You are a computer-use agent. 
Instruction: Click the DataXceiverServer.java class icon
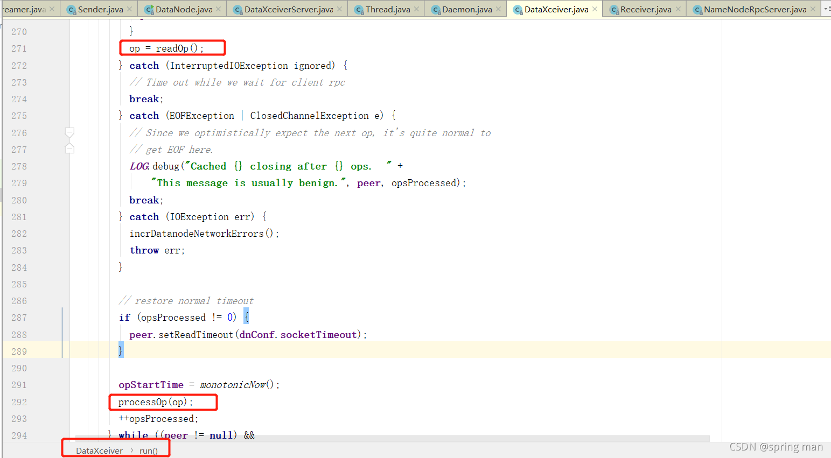point(238,10)
